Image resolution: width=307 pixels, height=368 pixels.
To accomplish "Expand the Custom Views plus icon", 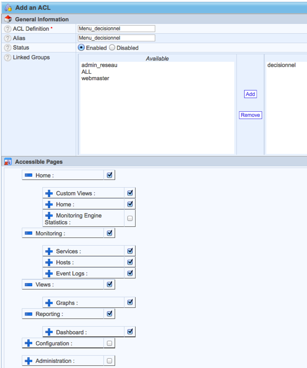I will click(x=49, y=193).
